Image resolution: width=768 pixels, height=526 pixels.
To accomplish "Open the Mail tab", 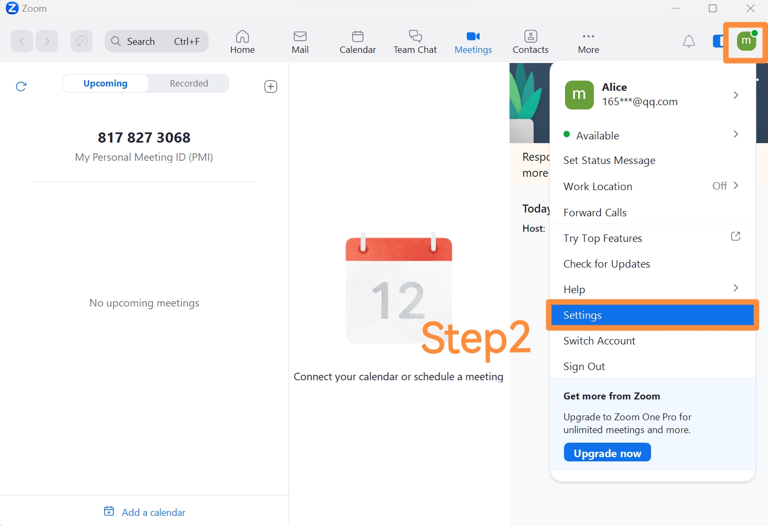I will tap(300, 42).
